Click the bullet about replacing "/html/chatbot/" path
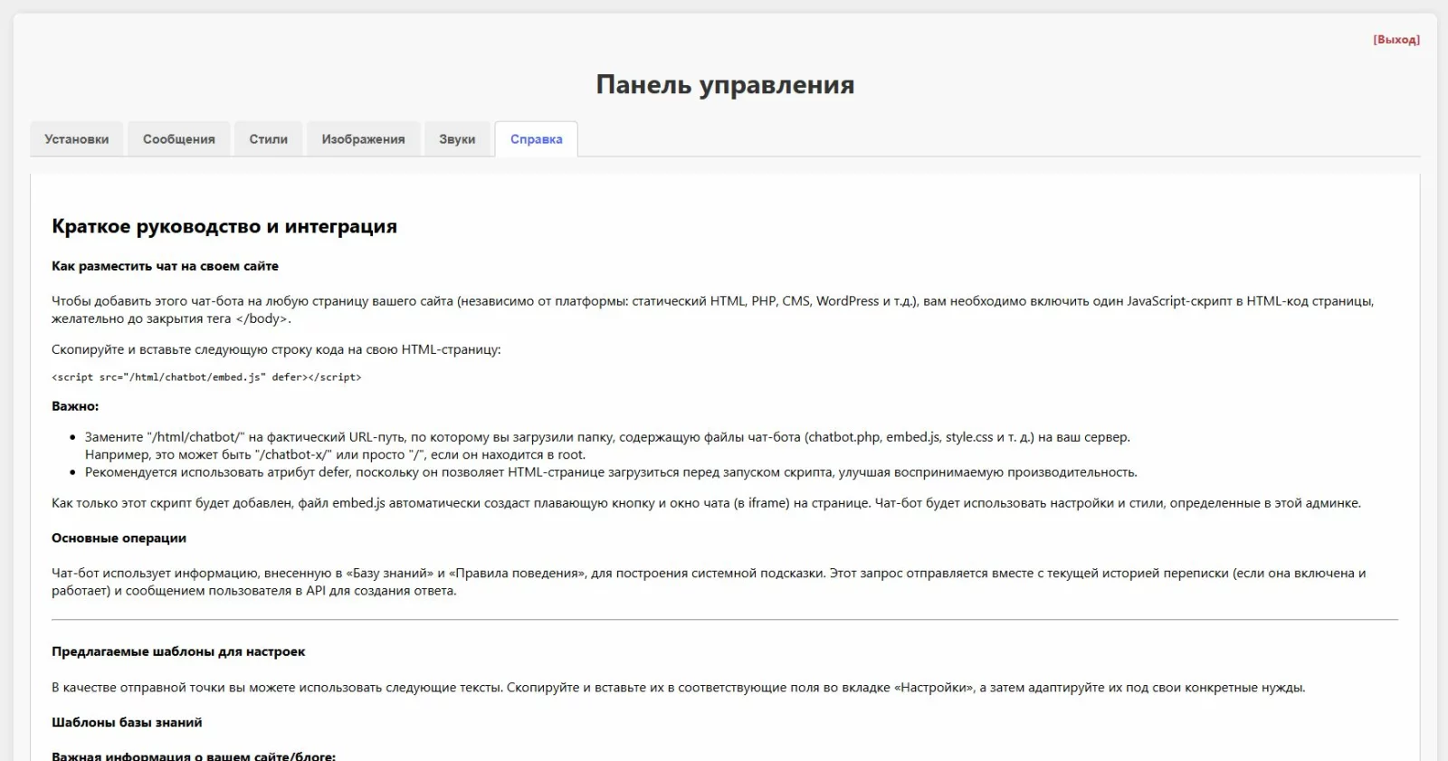 coord(606,438)
